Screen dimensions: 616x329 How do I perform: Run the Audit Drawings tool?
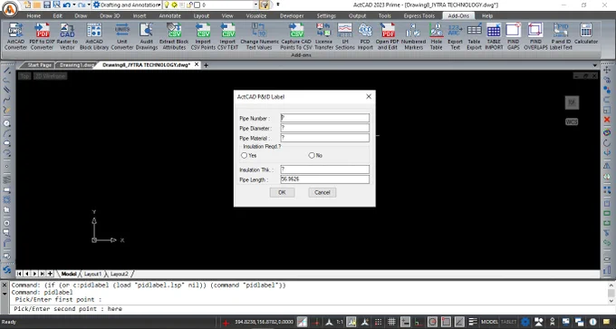(x=147, y=36)
